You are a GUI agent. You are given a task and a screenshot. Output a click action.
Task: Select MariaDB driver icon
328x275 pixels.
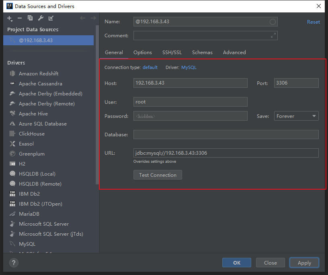(x=12, y=214)
